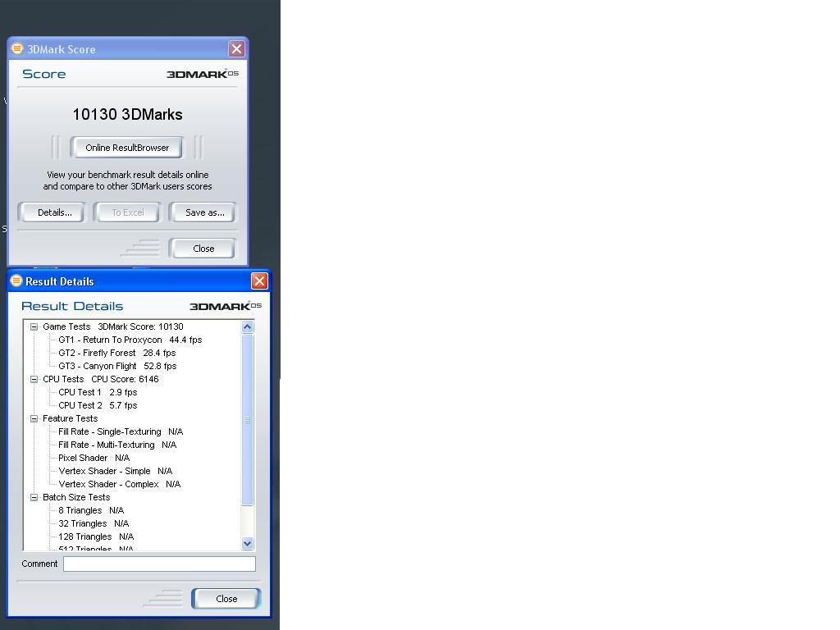Click the X on the 3DMark Score title bar
The width and height of the screenshot is (840, 630).
(236, 48)
